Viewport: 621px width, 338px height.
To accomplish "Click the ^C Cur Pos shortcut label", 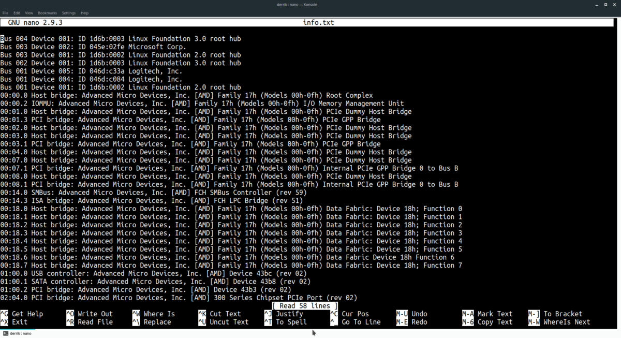I will click(349, 314).
